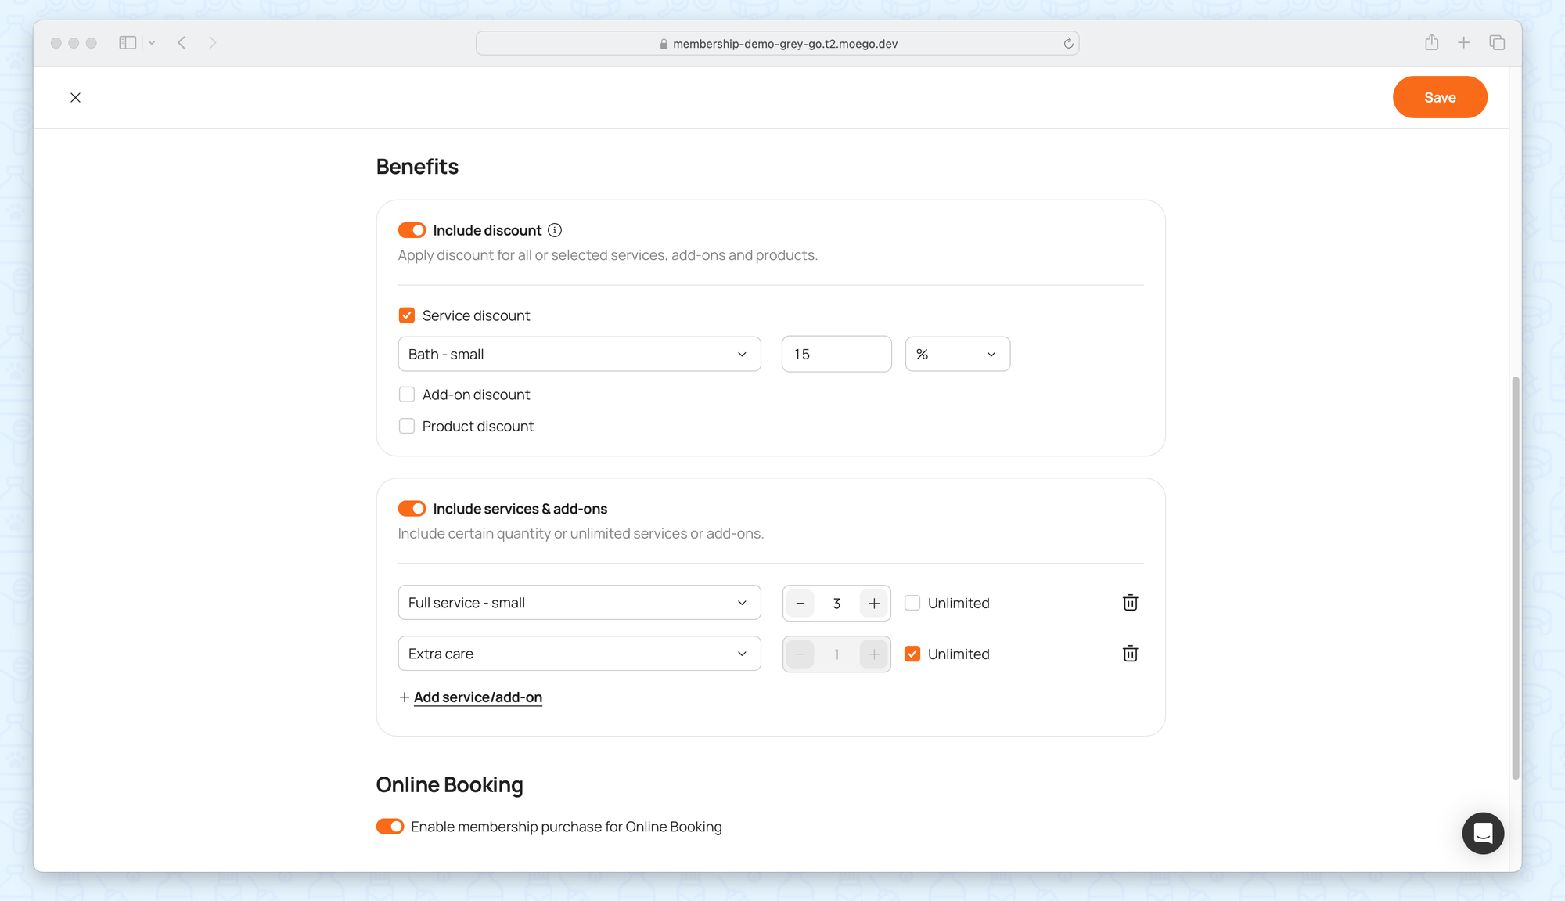
Task: Turn off the Include discount toggle
Action: [x=412, y=230]
